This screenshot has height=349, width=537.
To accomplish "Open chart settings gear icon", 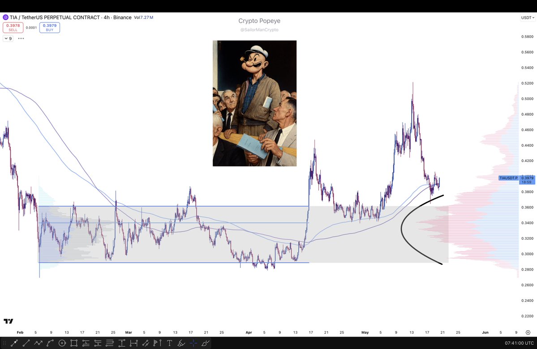I will click(528, 332).
